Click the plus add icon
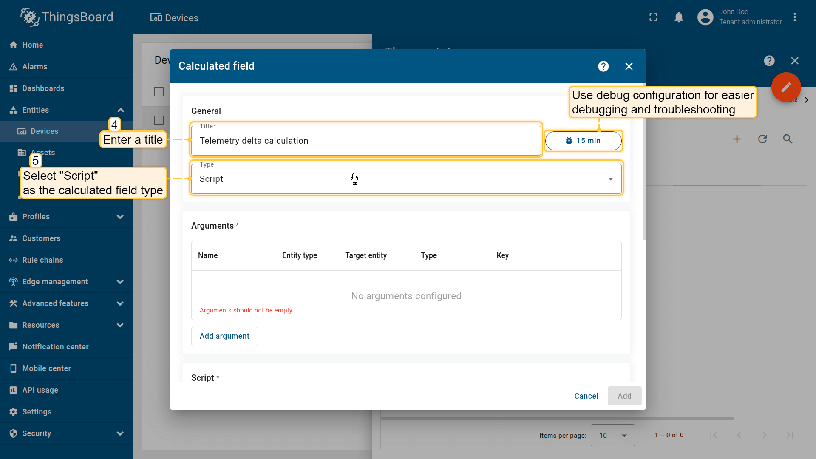Screen dimensions: 816x459 tap(737, 139)
